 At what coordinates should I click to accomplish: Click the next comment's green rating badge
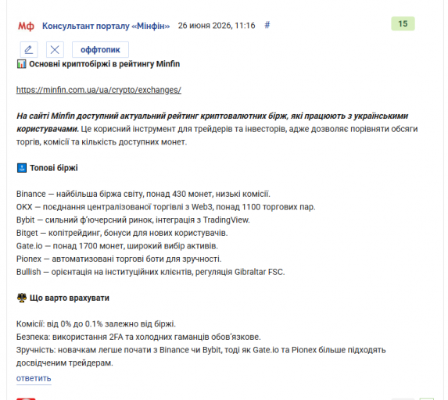(427, 399)
